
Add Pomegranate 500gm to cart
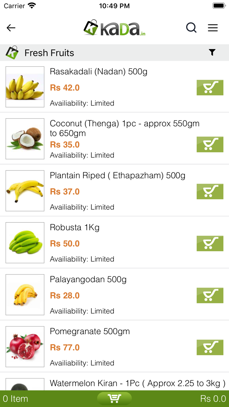click(x=210, y=347)
